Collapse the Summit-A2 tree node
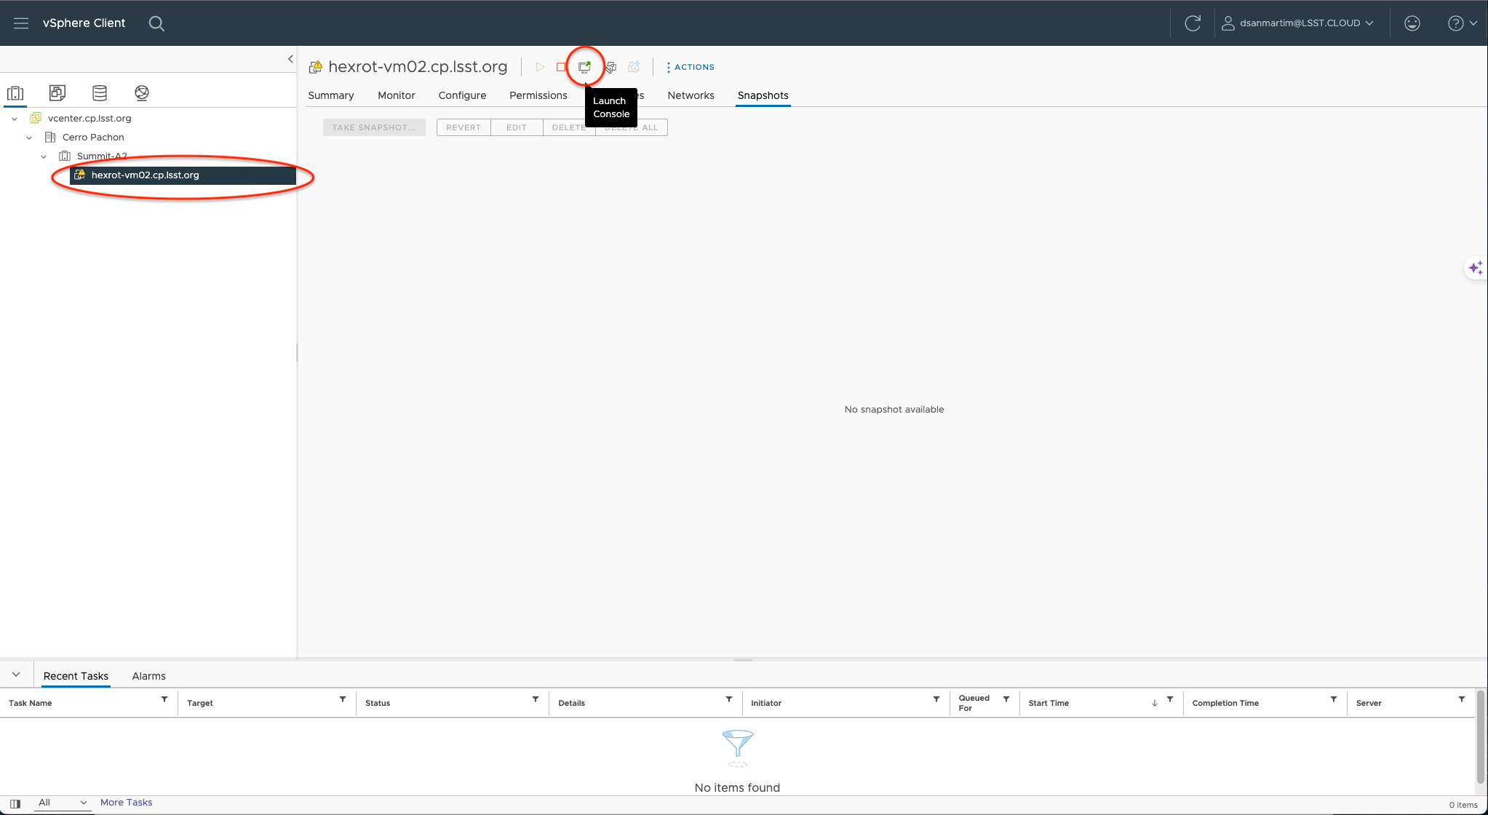Screen dimensions: 1488x815 [x=44, y=156]
